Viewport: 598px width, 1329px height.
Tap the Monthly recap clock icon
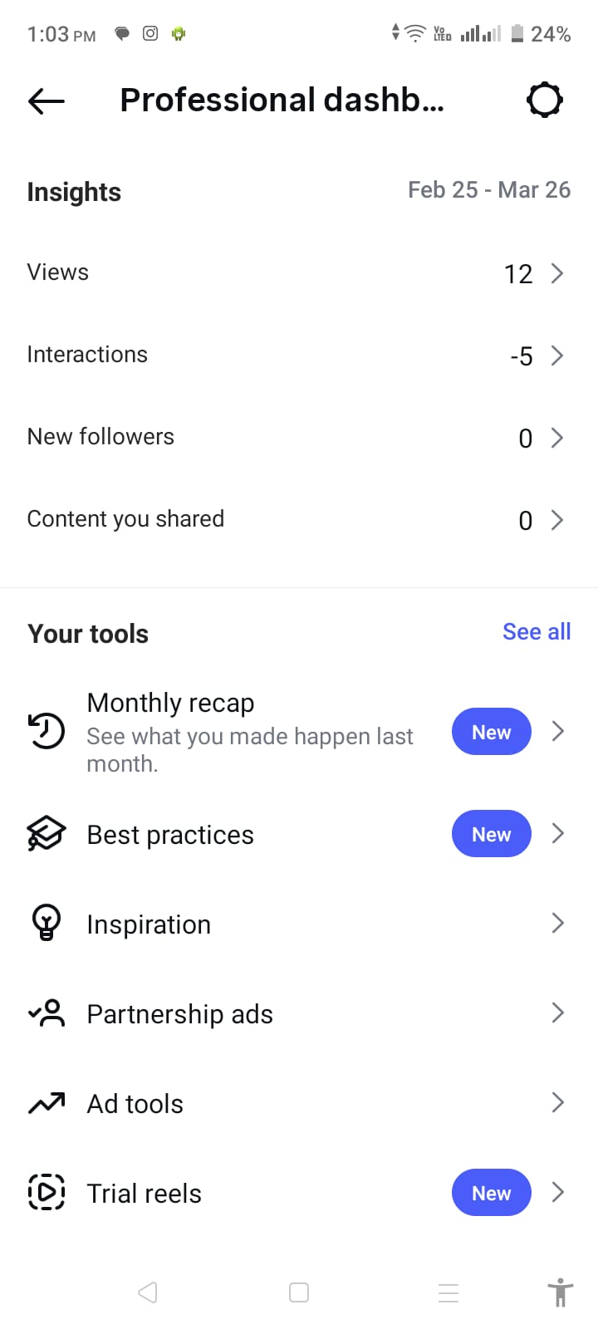[x=47, y=731]
